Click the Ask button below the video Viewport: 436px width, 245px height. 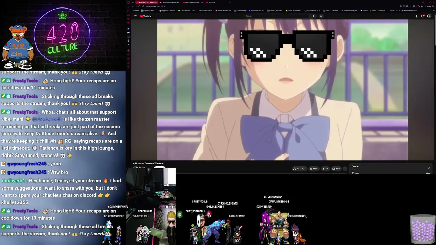[x=325, y=169]
